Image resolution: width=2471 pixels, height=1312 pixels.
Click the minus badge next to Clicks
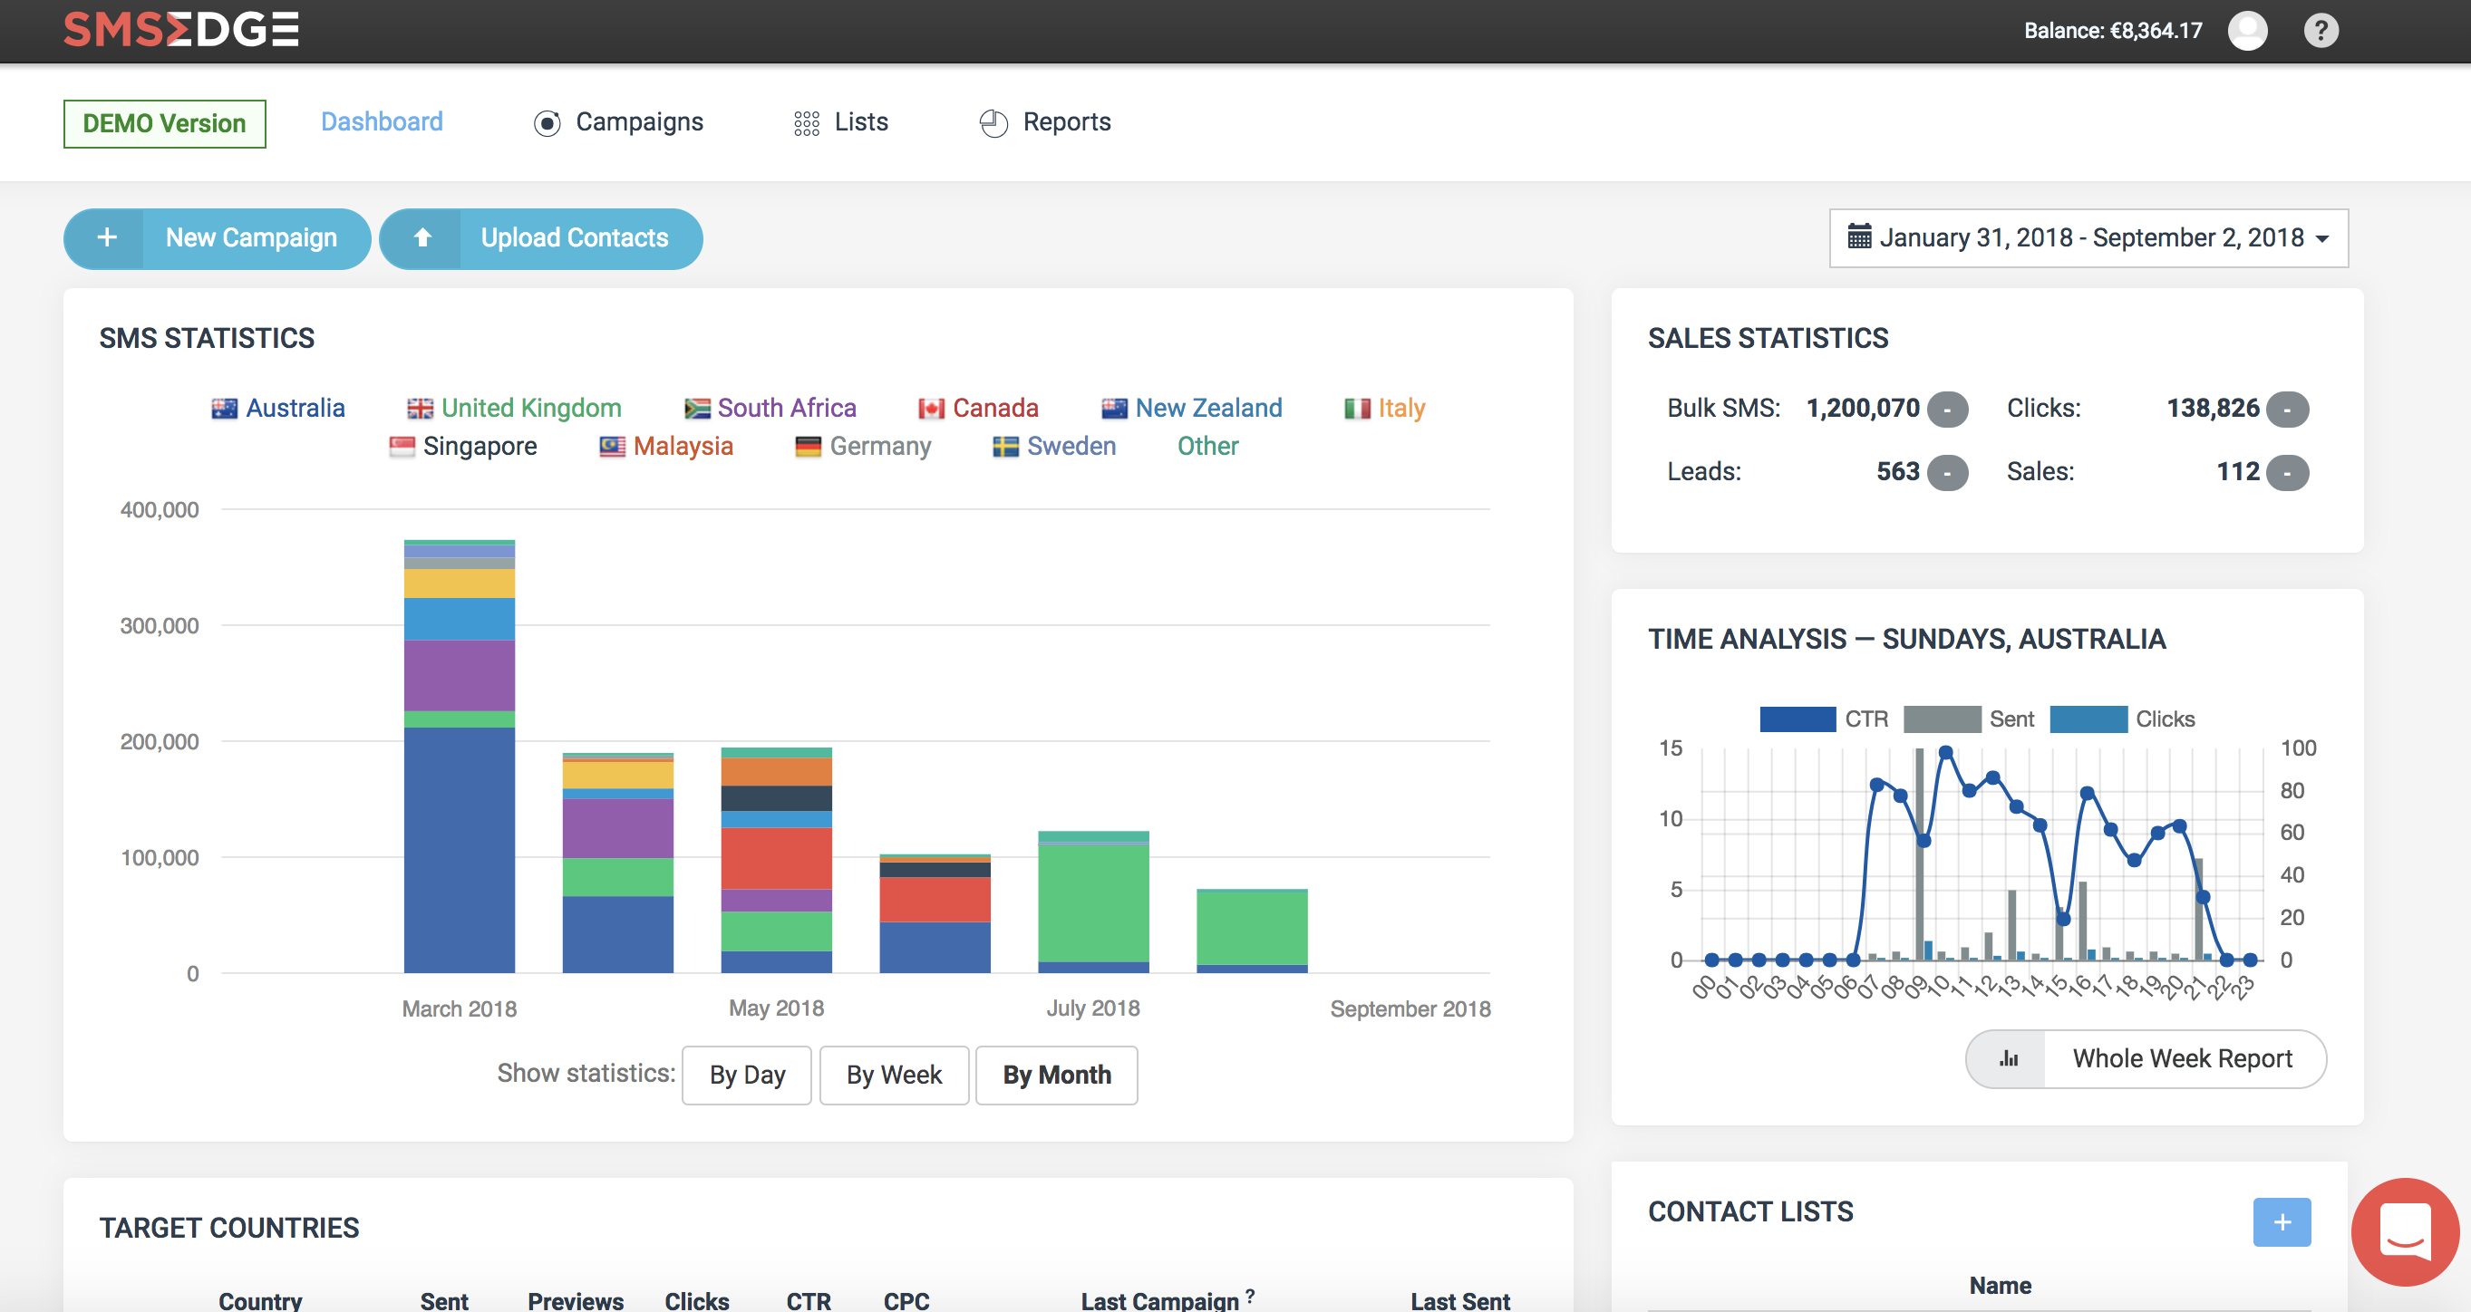tap(2287, 410)
